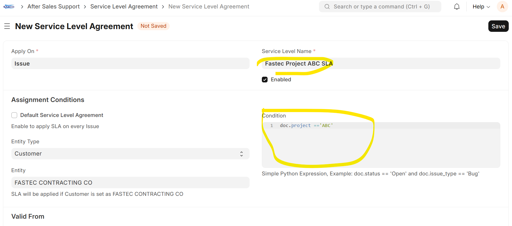Click the Not Saved status indicator
Image resolution: width=512 pixels, height=226 pixels.
[x=153, y=26]
